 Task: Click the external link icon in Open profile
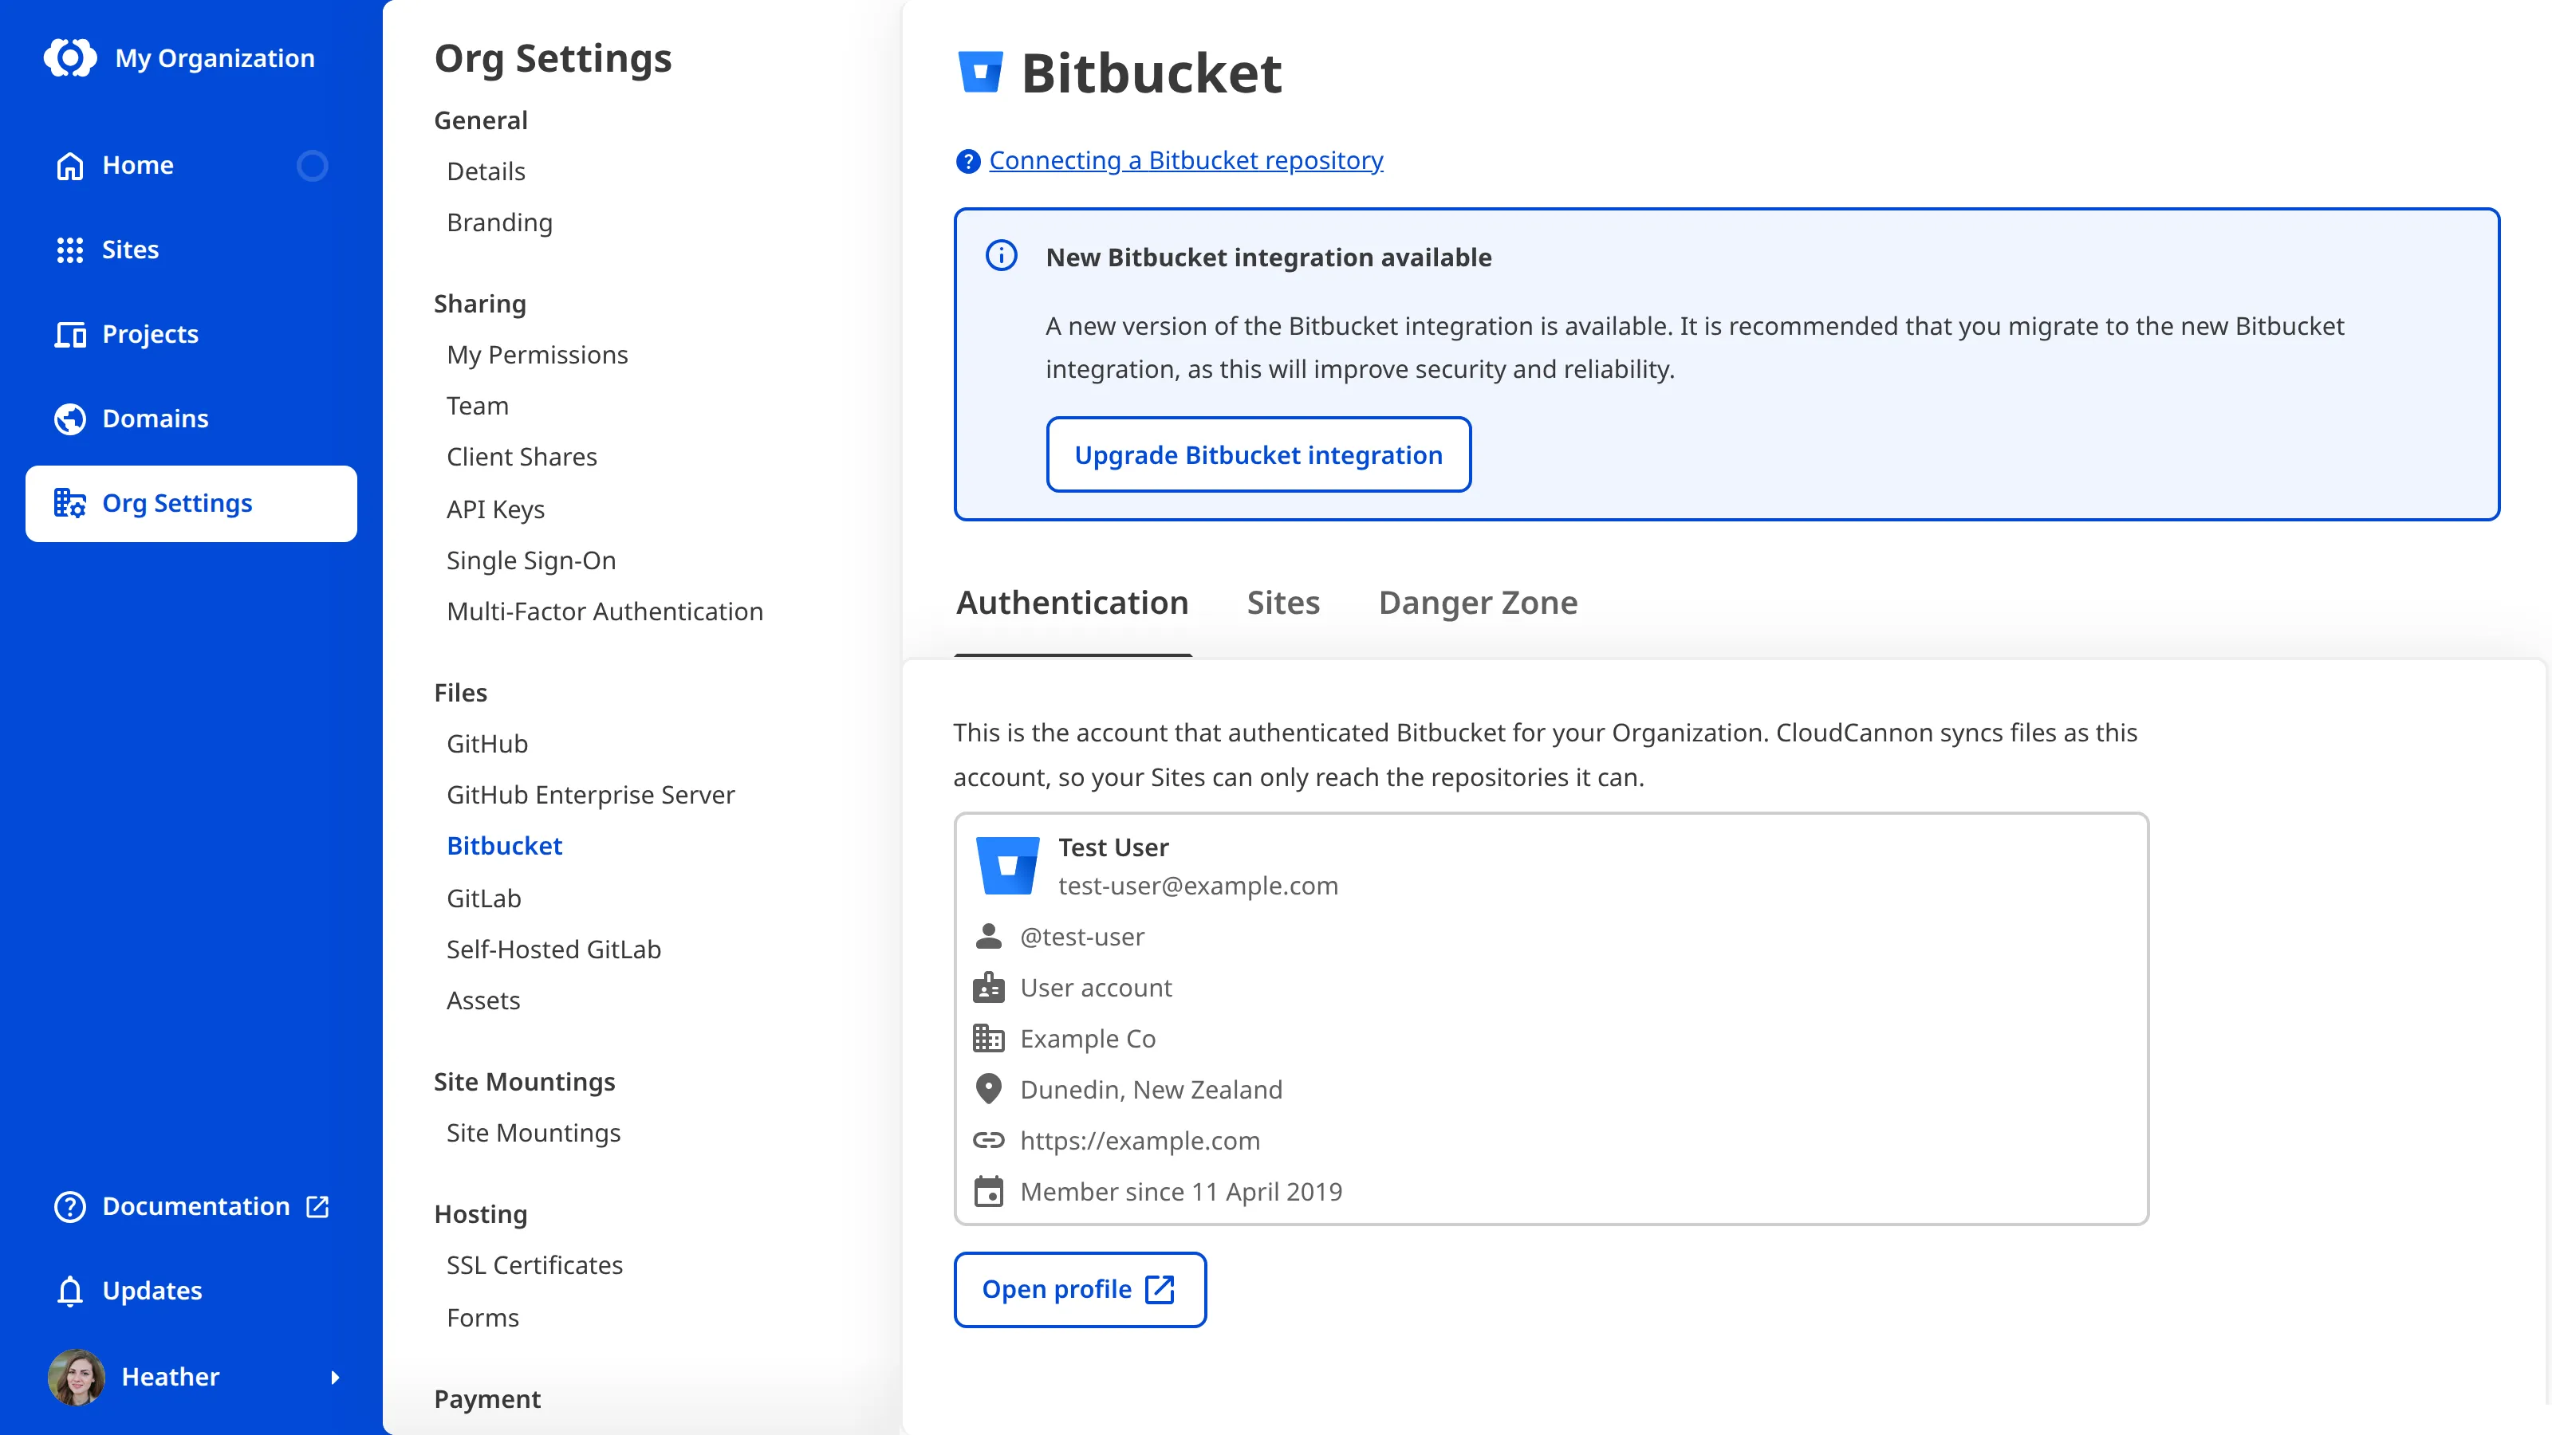[x=1160, y=1289]
